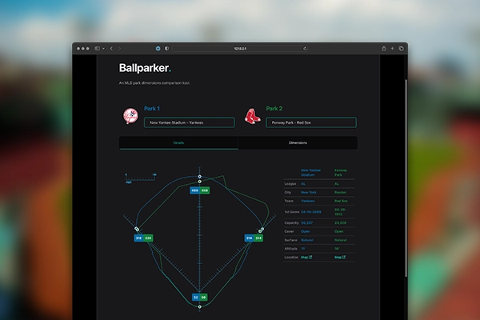
Task: Click the blue left-field distance badge 318
Action: point(138,238)
